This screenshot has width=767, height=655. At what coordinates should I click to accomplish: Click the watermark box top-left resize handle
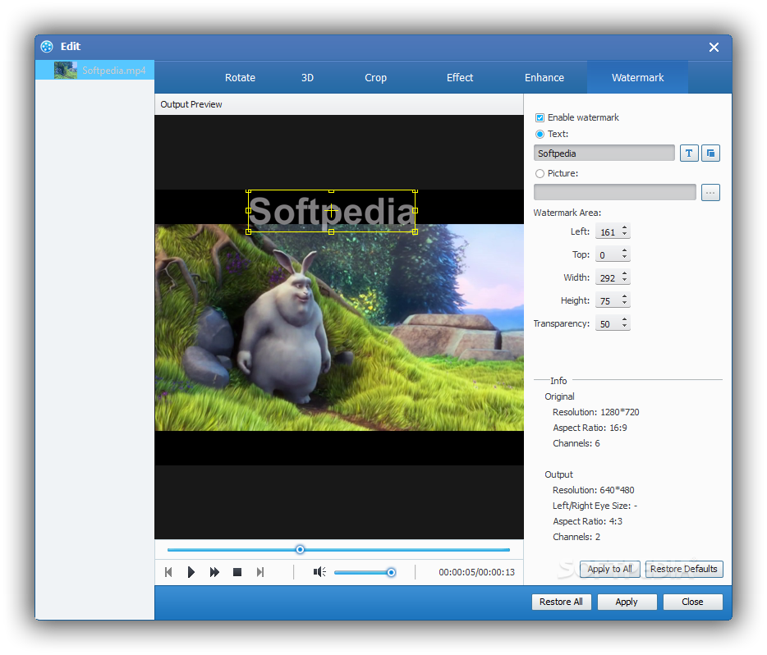pos(249,191)
